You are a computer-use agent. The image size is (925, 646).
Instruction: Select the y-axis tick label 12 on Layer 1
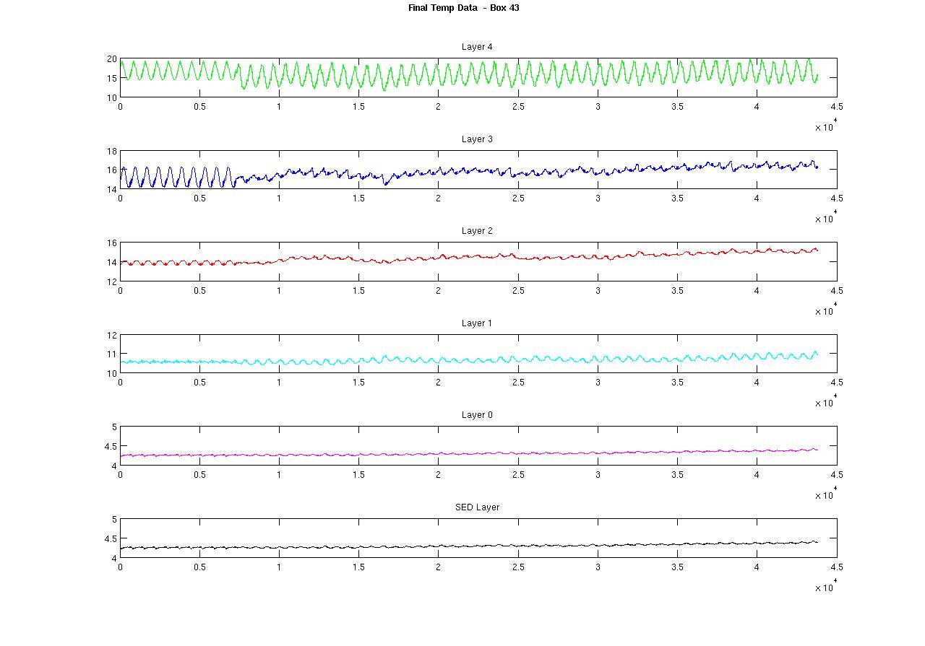pyautogui.click(x=112, y=335)
